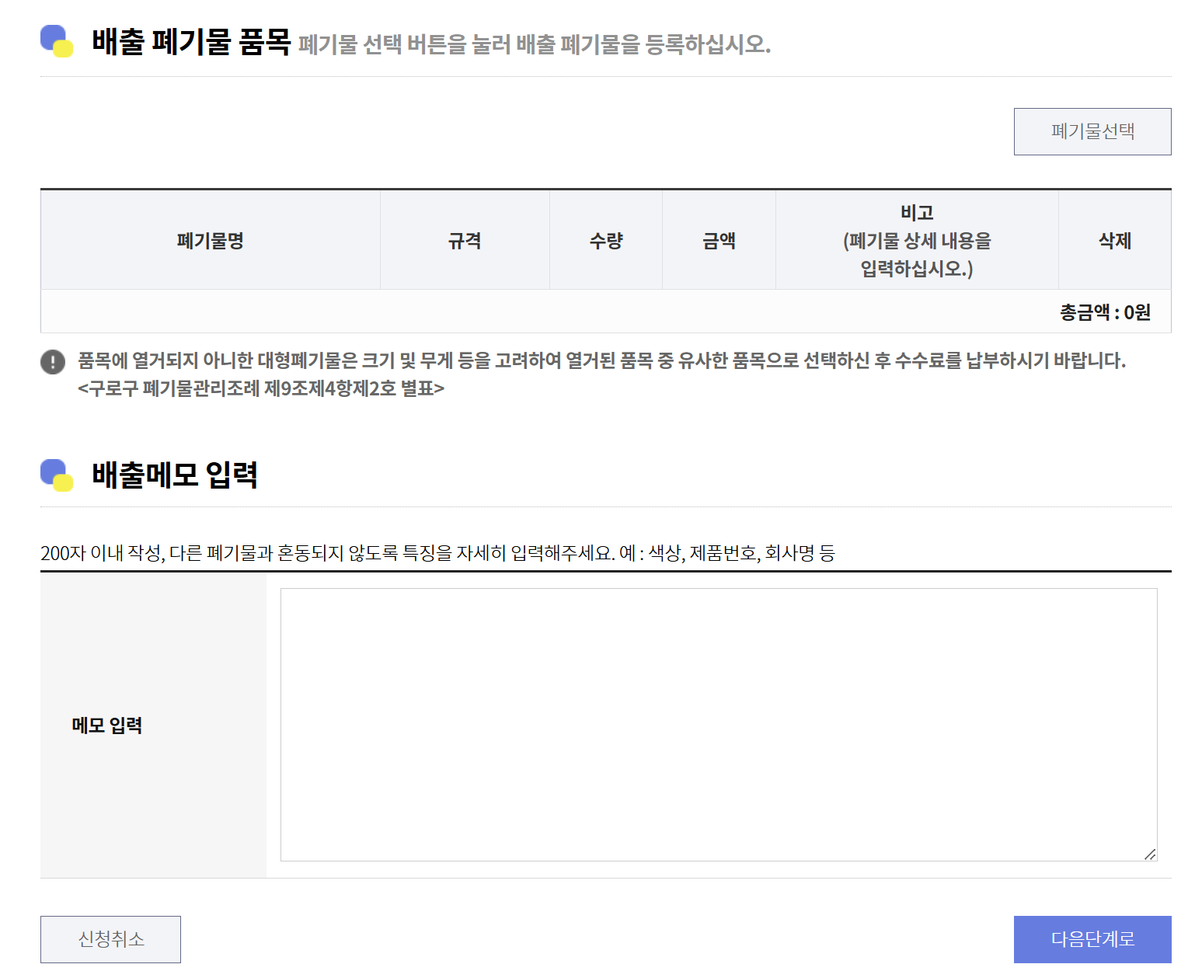This screenshot has width=1202, height=978.
Task: Click the textarea resize handle at bottom-right corner
Action: tap(1151, 856)
